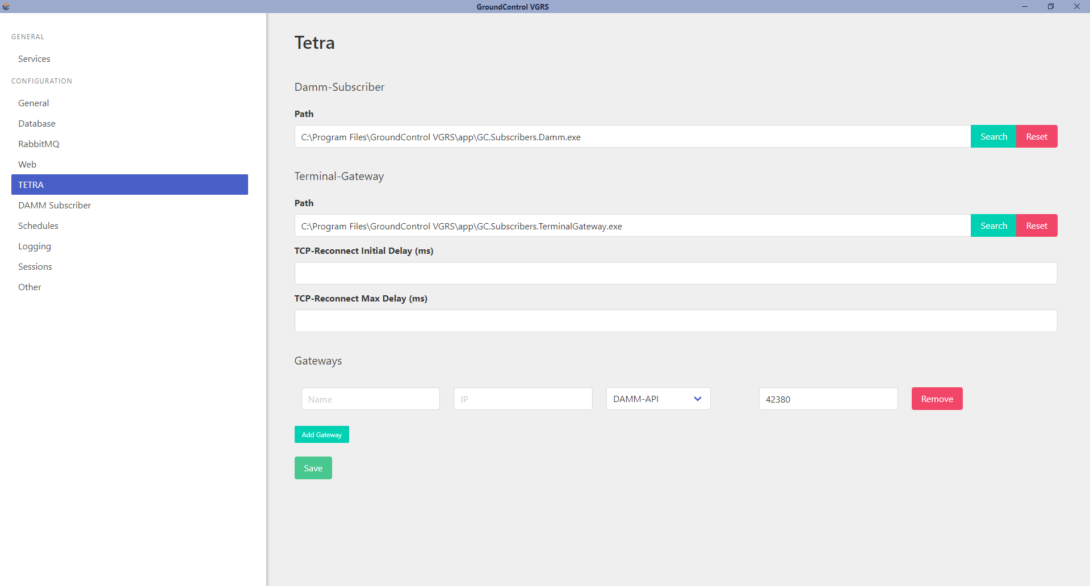The height and width of the screenshot is (586, 1090).
Task: Save the Tetra configuration
Action: [x=313, y=468]
